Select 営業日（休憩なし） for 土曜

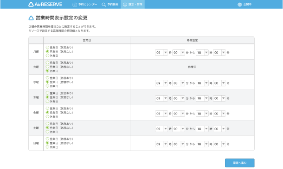point(47,128)
